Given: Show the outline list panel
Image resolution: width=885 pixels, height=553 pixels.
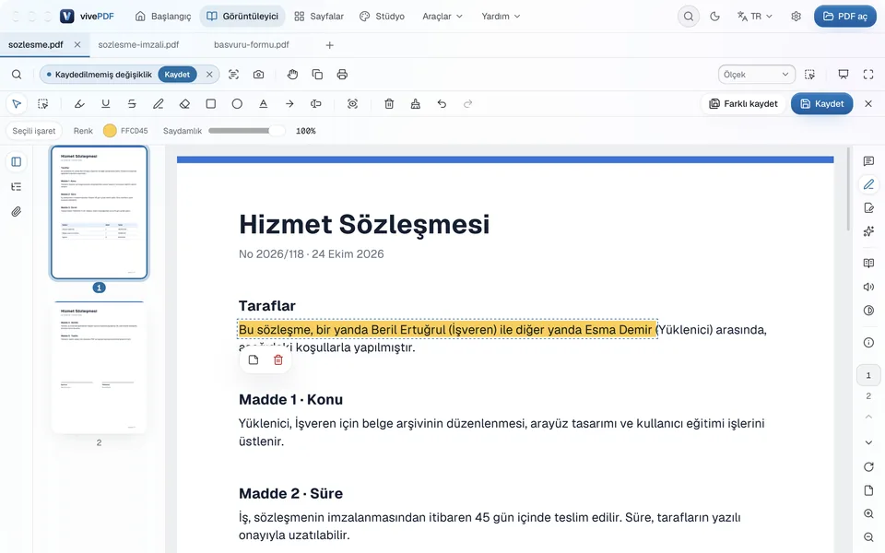Looking at the screenshot, I should tap(17, 187).
